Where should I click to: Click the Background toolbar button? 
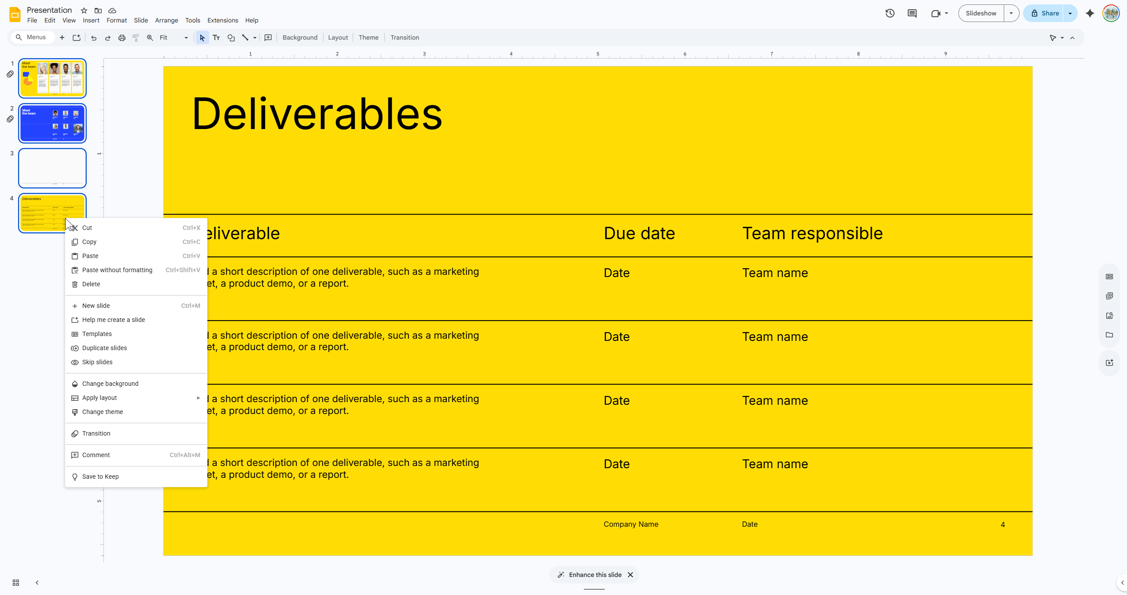(300, 37)
